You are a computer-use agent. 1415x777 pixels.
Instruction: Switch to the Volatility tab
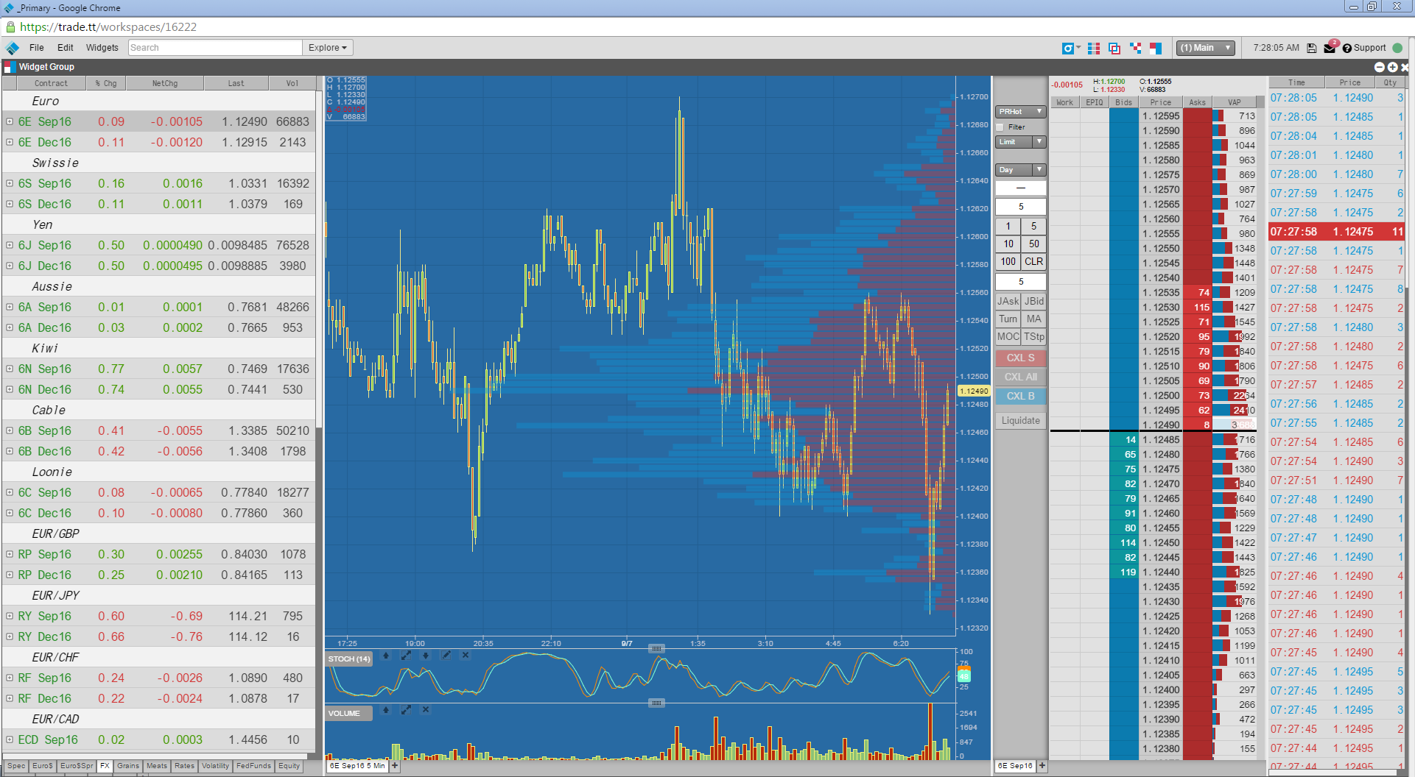click(216, 766)
